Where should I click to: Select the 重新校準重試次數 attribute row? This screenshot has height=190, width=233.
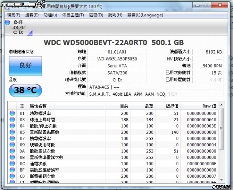(113, 157)
